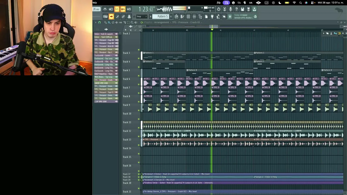Select the Zoom magnifier tool in Playlist
Screen dimensions: 347x195
[132, 22]
